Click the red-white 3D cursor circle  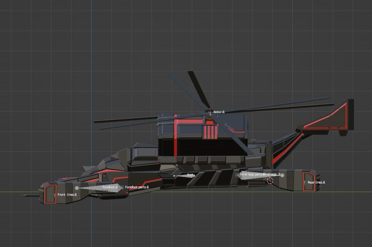(270, 181)
